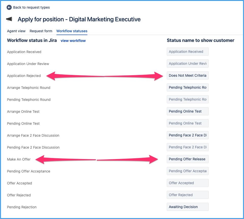The image size is (244, 219).
Task: Click status field for Arrange Face 2 Face Discussion
Action: (188, 135)
